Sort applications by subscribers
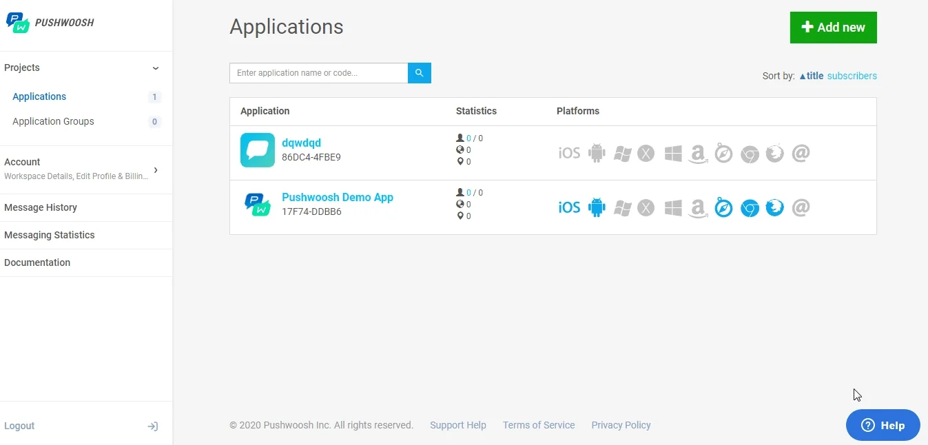Viewport: 928px width, 445px height. (x=852, y=76)
